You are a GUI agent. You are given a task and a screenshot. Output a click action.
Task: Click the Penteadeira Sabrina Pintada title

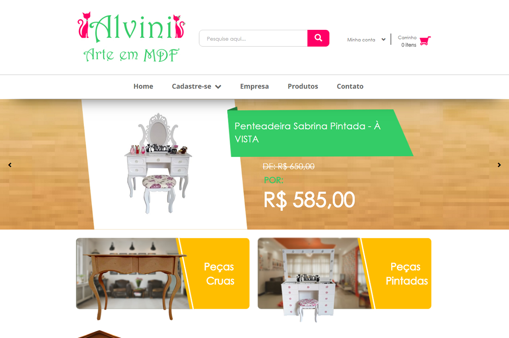coord(308,132)
